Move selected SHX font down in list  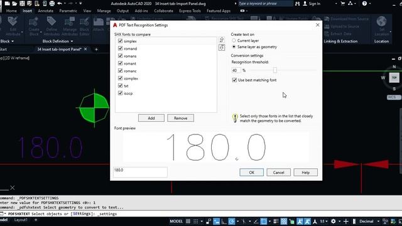222,48
